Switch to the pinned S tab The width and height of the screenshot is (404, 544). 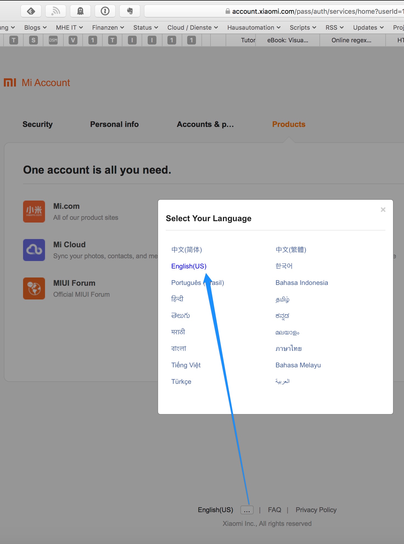(x=33, y=40)
